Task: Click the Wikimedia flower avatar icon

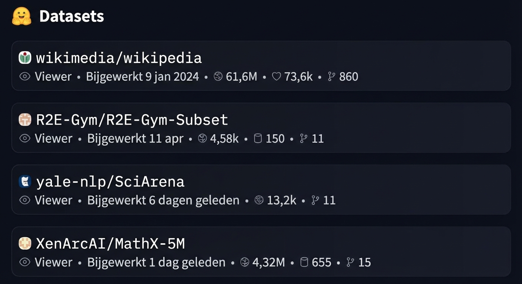Action: pyautogui.click(x=24, y=58)
